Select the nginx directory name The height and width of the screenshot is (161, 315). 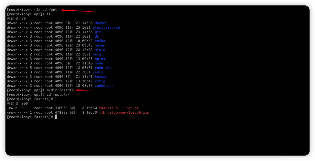point(100,59)
